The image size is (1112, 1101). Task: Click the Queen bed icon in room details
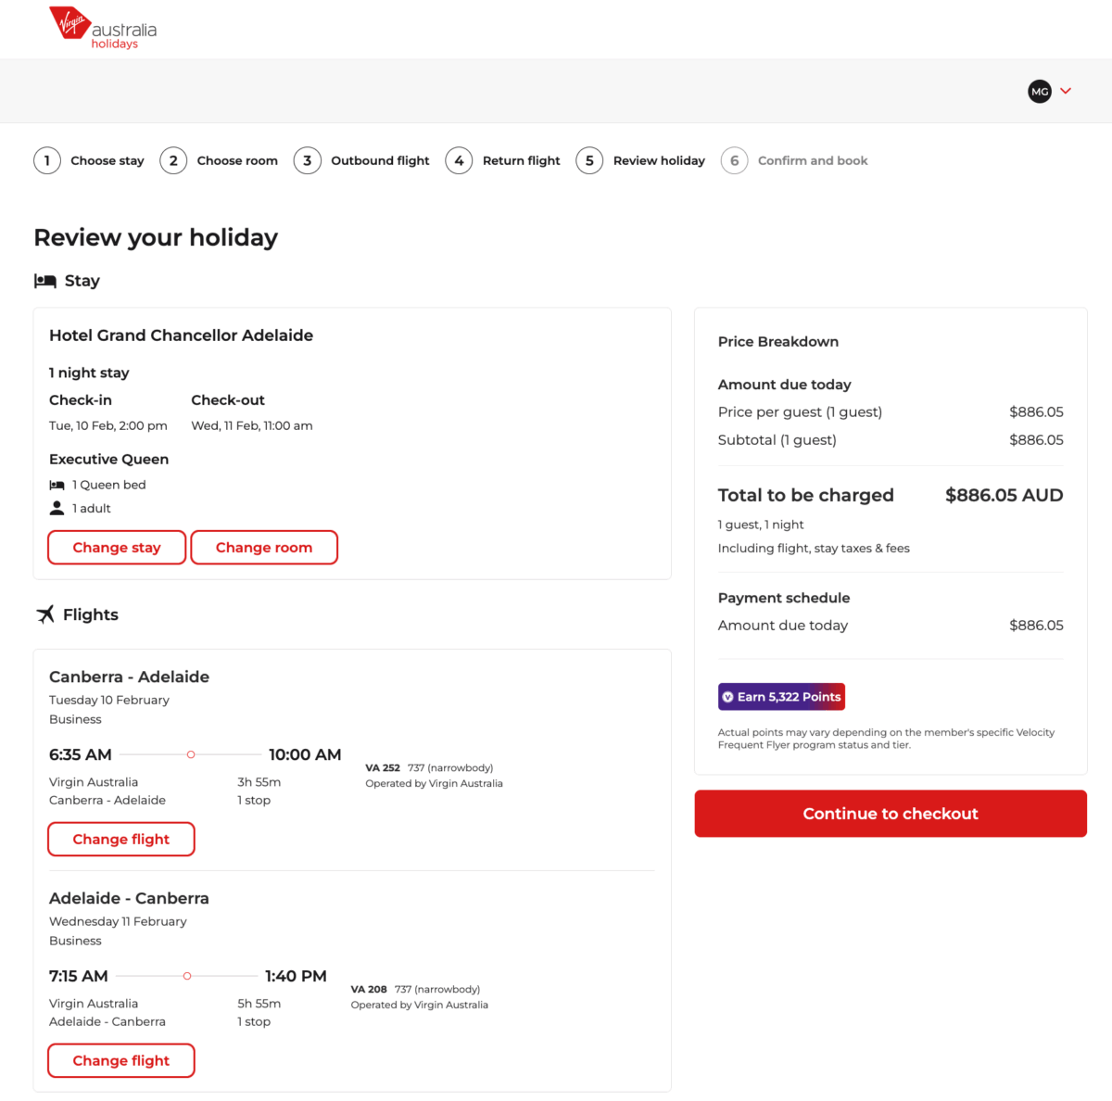coord(57,484)
